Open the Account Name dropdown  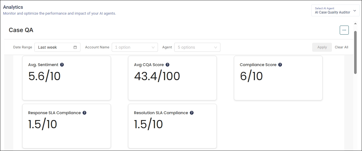(x=135, y=47)
